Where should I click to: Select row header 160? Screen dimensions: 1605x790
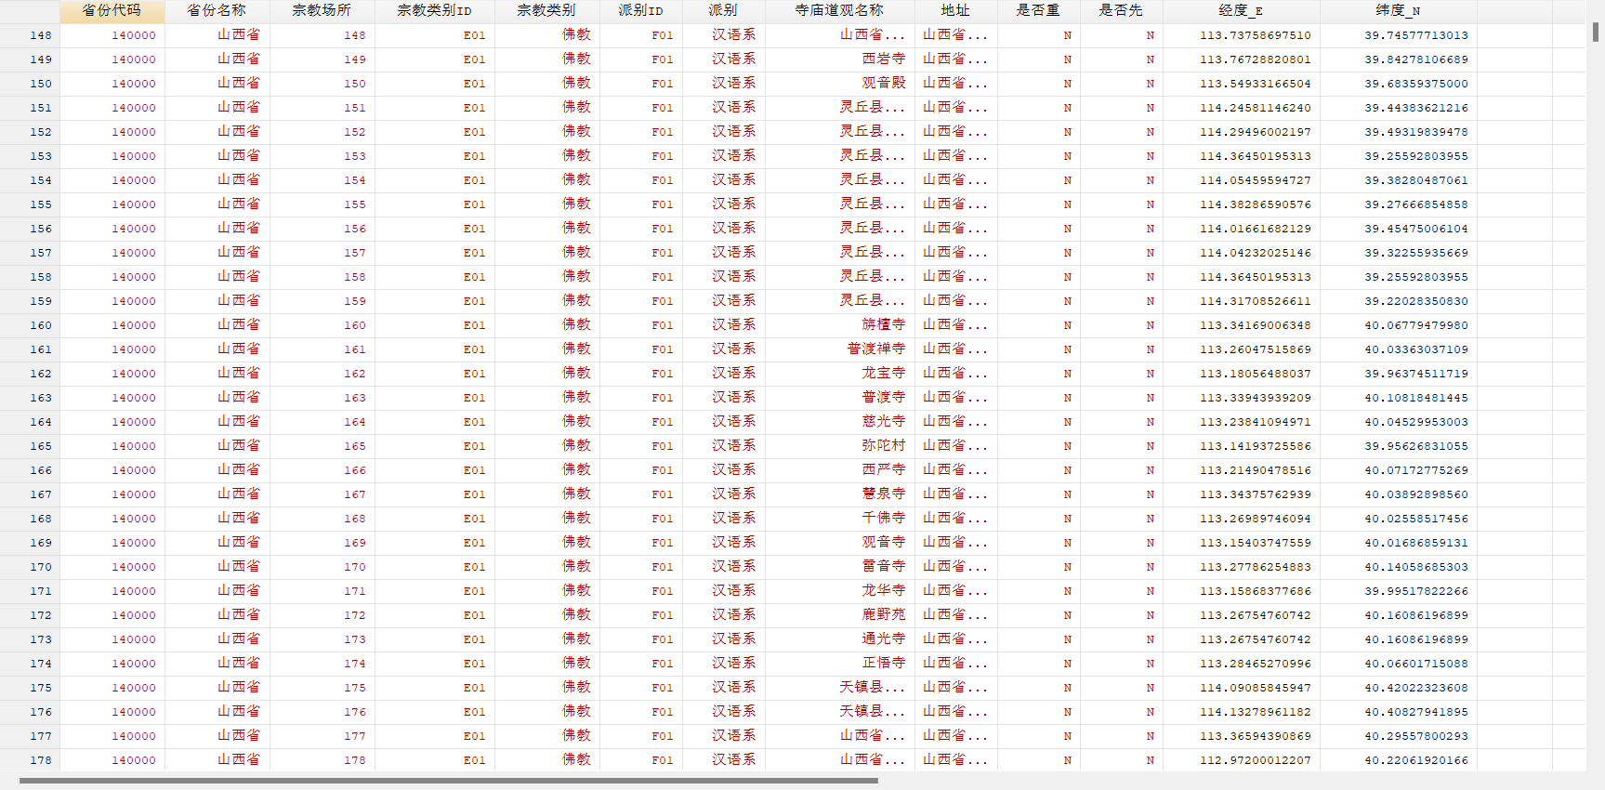pos(30,325)
